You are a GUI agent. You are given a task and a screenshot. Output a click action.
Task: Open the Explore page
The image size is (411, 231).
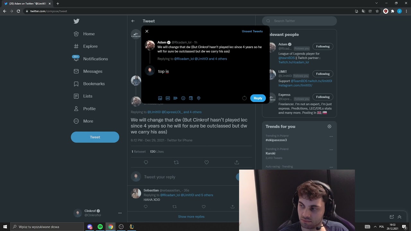pyautogui.click(x=86, y=46)
